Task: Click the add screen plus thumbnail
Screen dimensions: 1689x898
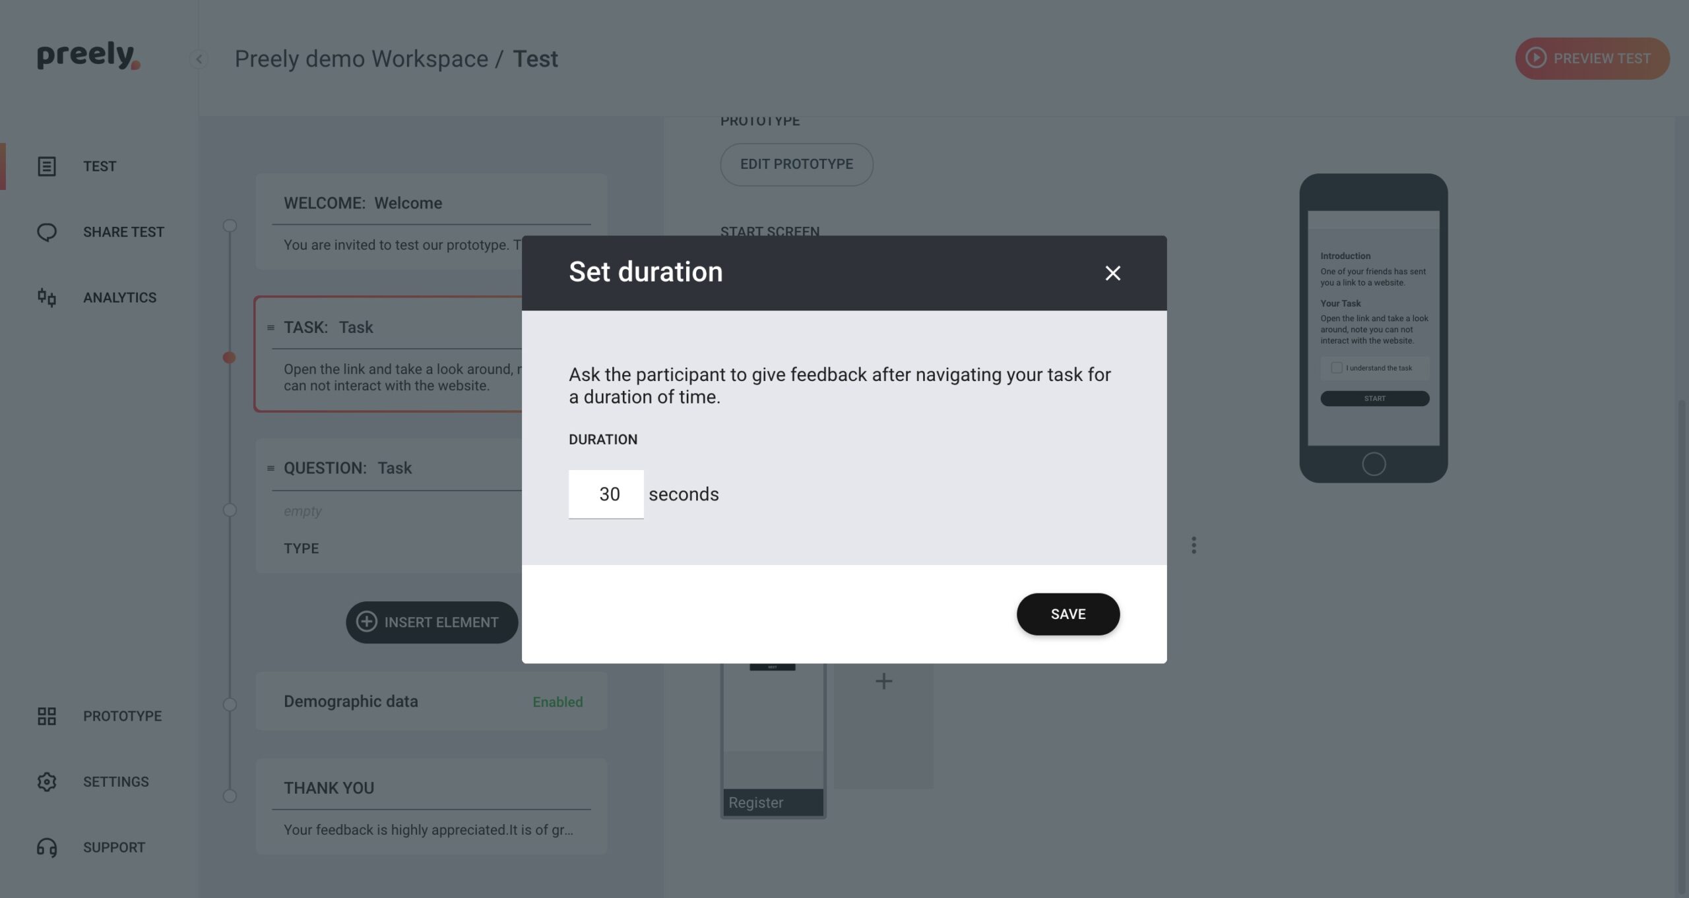Action: (x=883, y=725)
